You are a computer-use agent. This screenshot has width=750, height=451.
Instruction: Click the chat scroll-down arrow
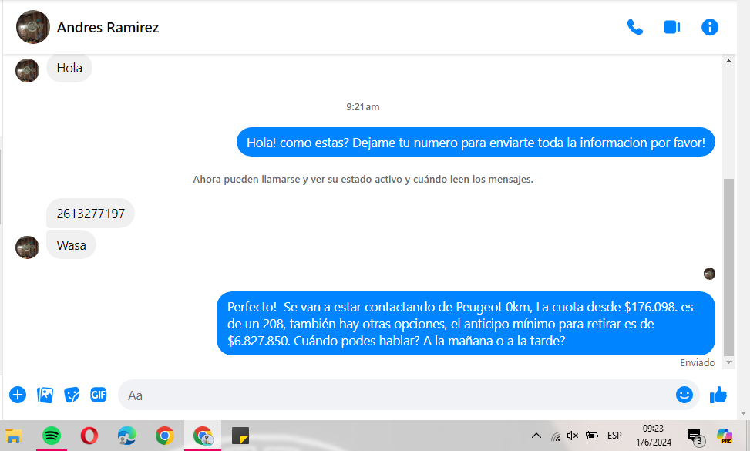pyautogui.click(x=728, y=362)
